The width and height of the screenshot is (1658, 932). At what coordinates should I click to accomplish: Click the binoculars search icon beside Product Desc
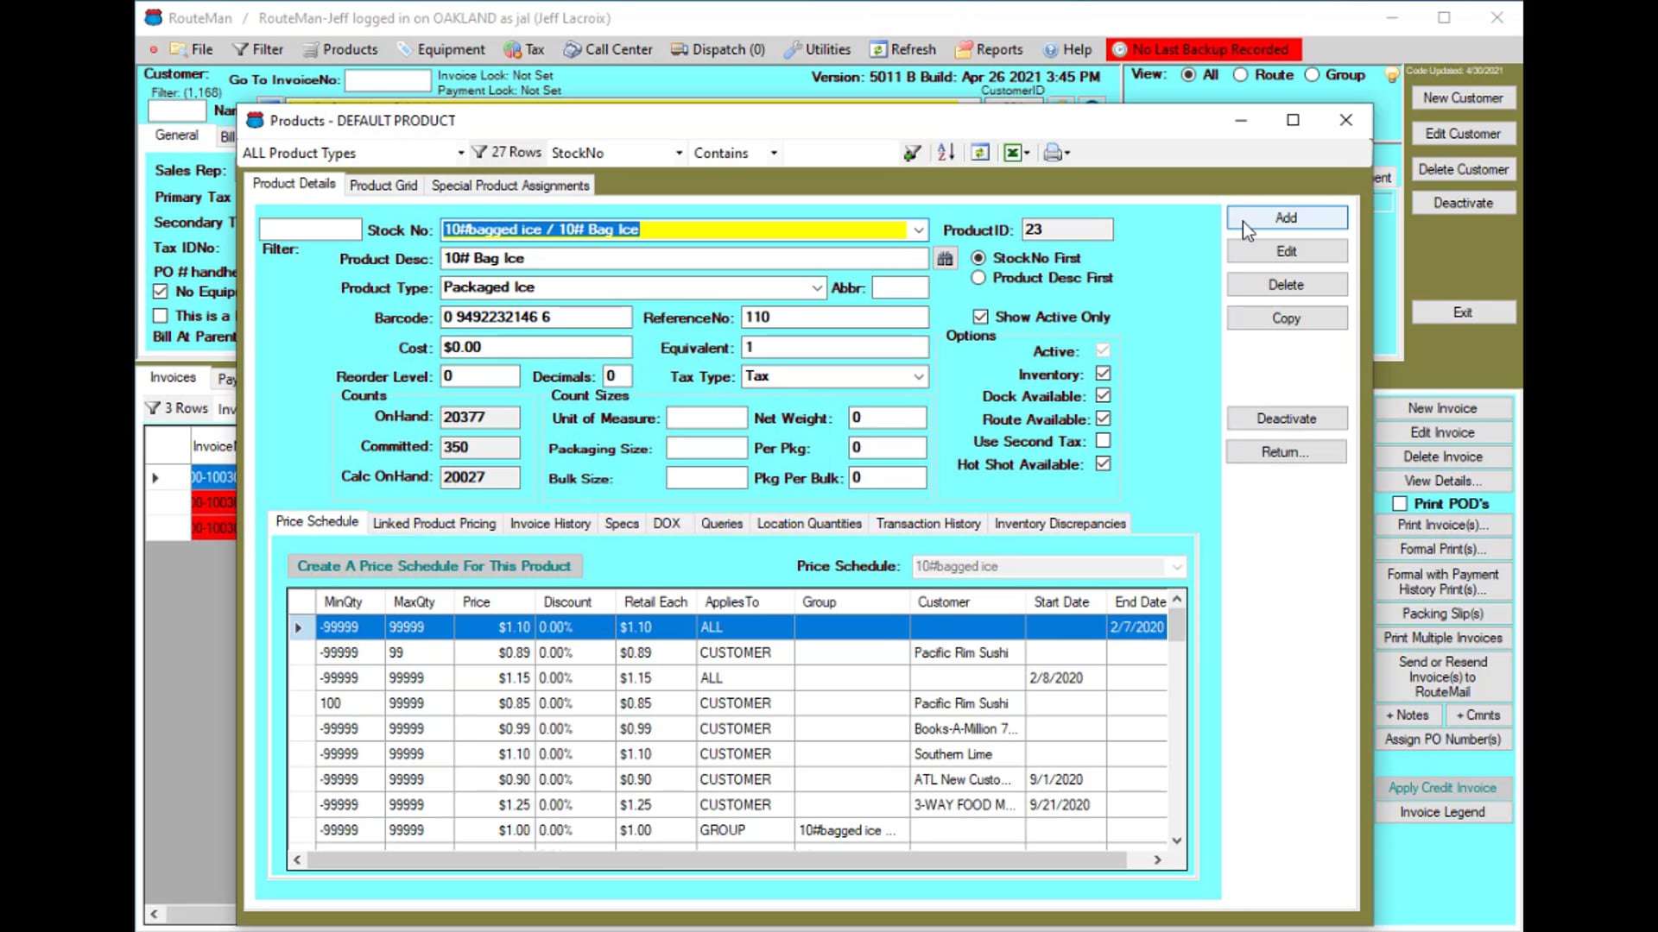pyautogui.click(x=946, y=258)
